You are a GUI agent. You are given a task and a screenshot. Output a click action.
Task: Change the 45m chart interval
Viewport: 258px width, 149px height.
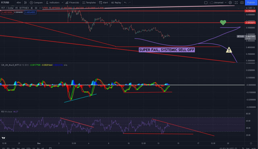click(x=19, y=2)
